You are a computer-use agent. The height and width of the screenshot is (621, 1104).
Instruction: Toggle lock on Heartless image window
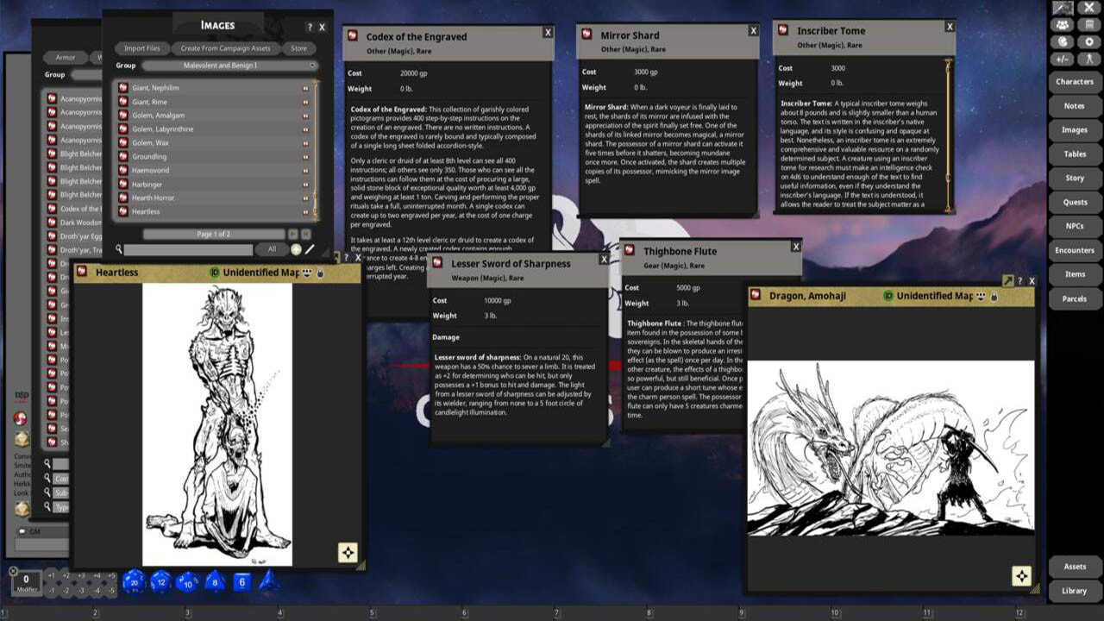point(319,273)
